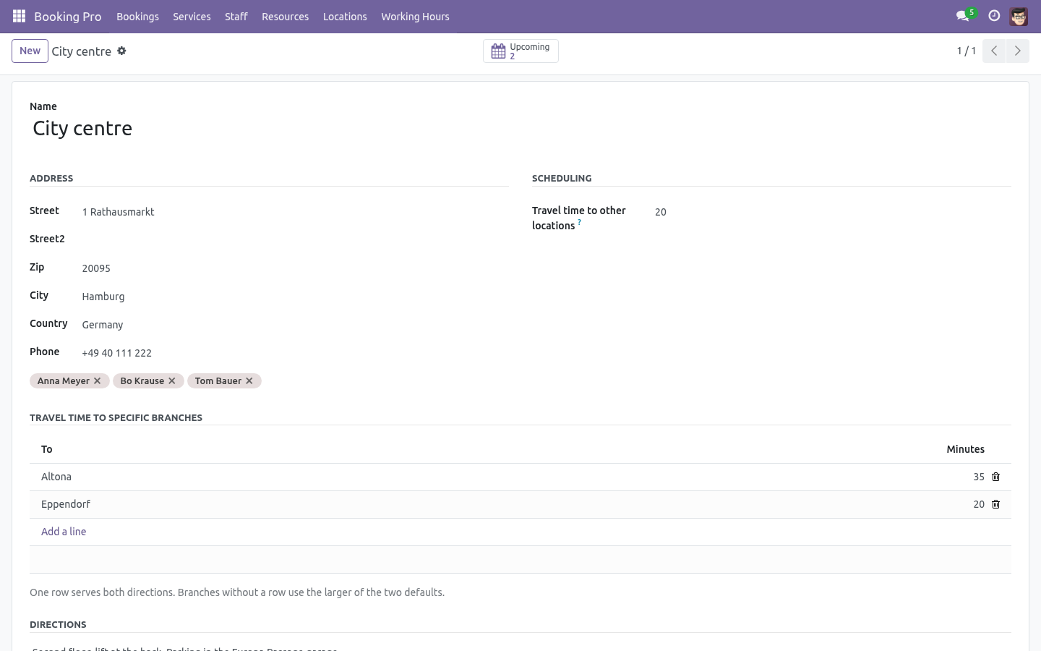This screenshot has width=1041, height=651.
Task: Sort by the Minutes column header
Action: click(965, 449)
